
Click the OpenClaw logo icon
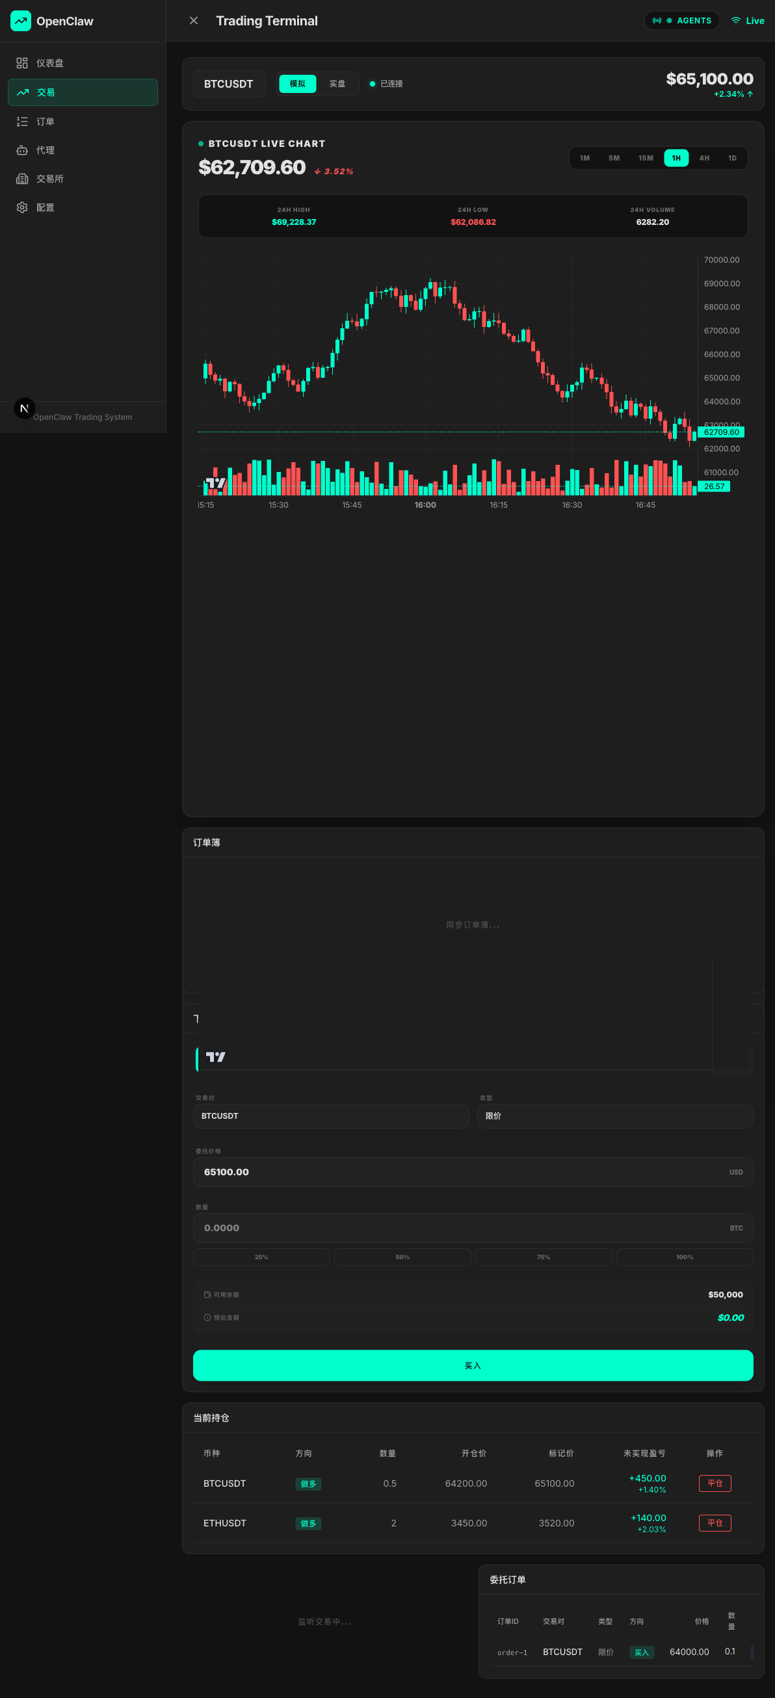pos(20,21)
